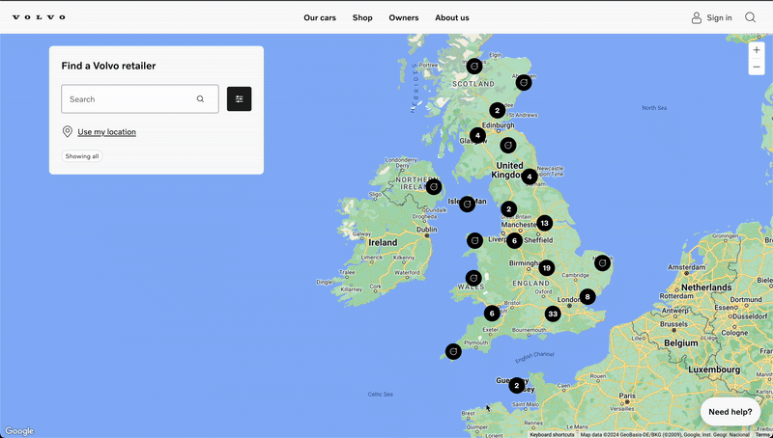Click the retailer marker near Plymouth
Viewport: 773px width, 438px height.
pyautogui.click(x=452, y=351)
